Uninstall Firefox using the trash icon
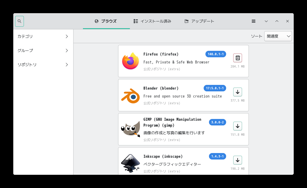The image size is (307, 188). (238, 58)
